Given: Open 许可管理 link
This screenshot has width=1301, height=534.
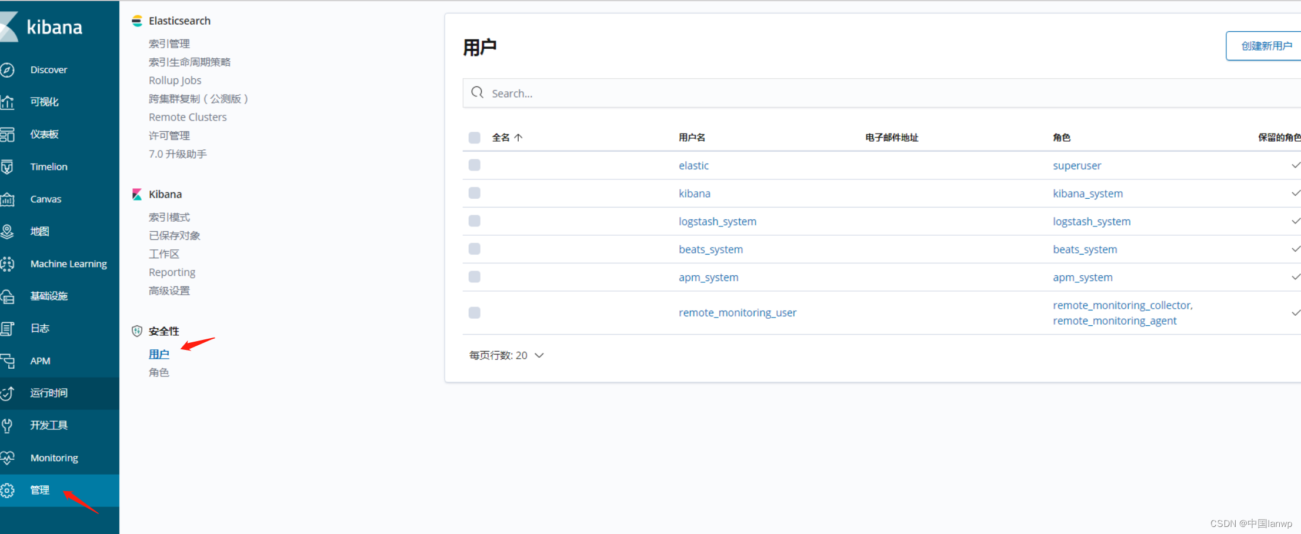Looking at the screenshot, I should [169, 136].
